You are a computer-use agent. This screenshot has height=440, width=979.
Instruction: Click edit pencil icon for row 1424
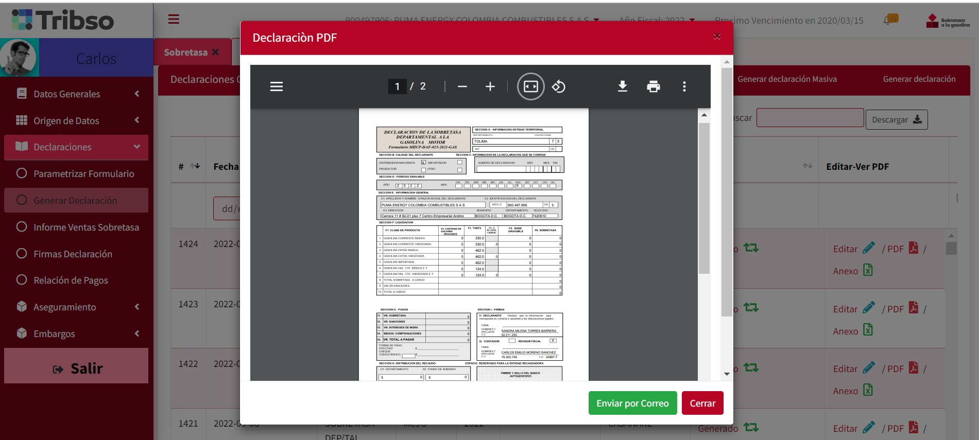click(x=869, y=248)
